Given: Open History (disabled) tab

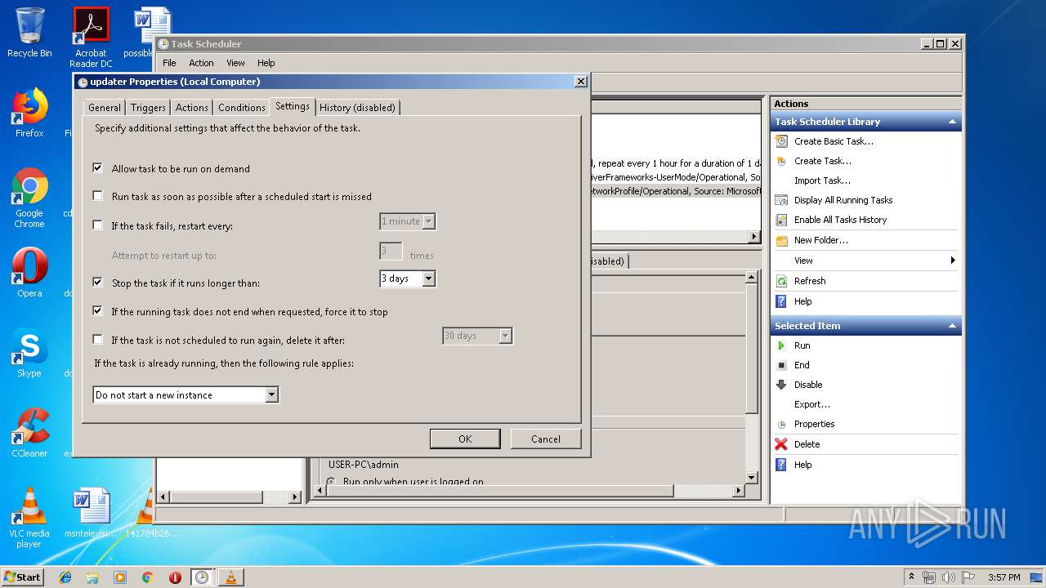Looking at the screenshot, I should pyautogui.click(x=357, y=108).
